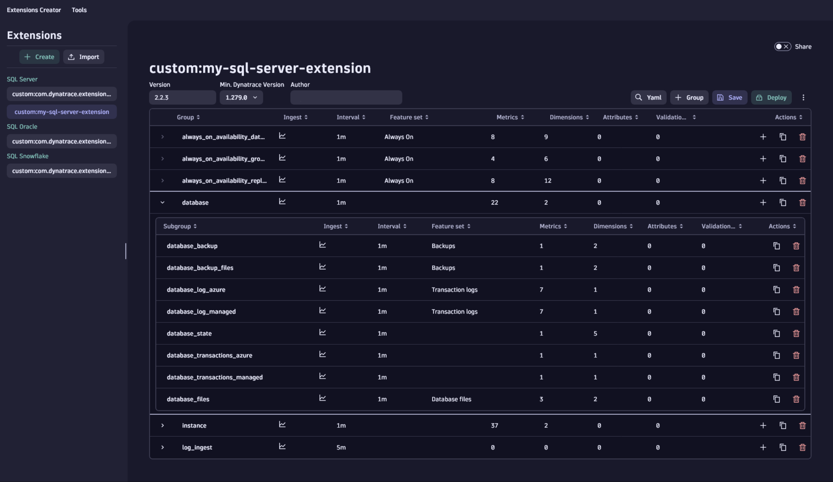
Task: Delete the log_ingest group
Action: coord(802,447)
